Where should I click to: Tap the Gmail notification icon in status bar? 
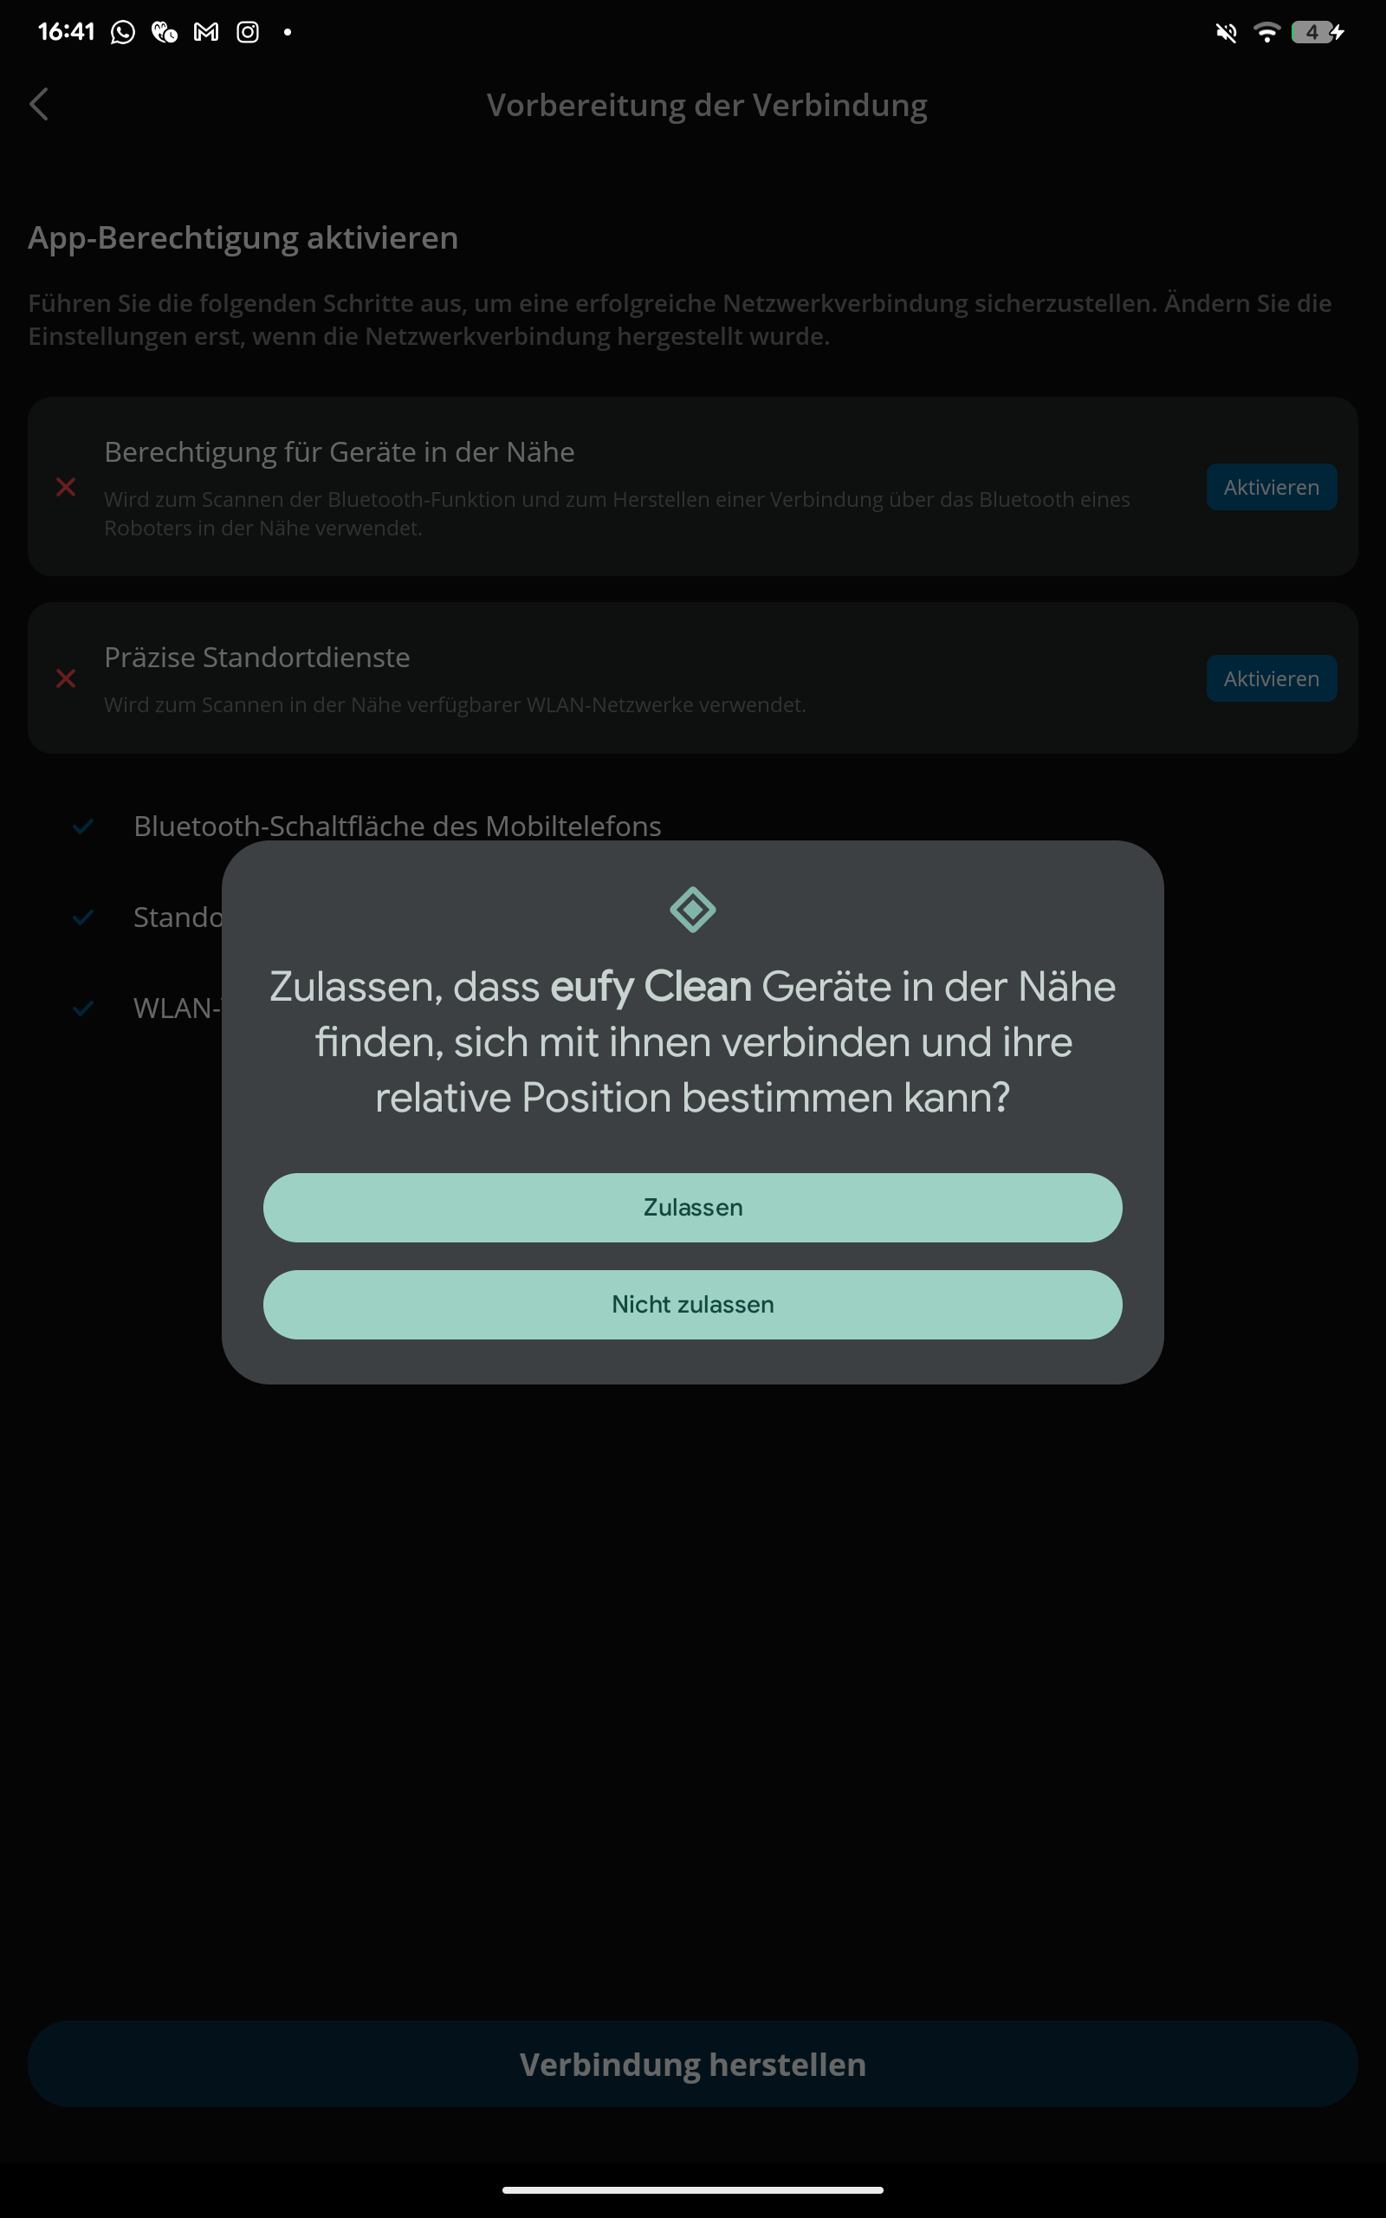click(x=206, y=32)
